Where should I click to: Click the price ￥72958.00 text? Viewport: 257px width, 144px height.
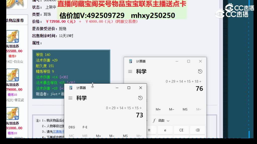pyautogui.click(x=61, y=21)
